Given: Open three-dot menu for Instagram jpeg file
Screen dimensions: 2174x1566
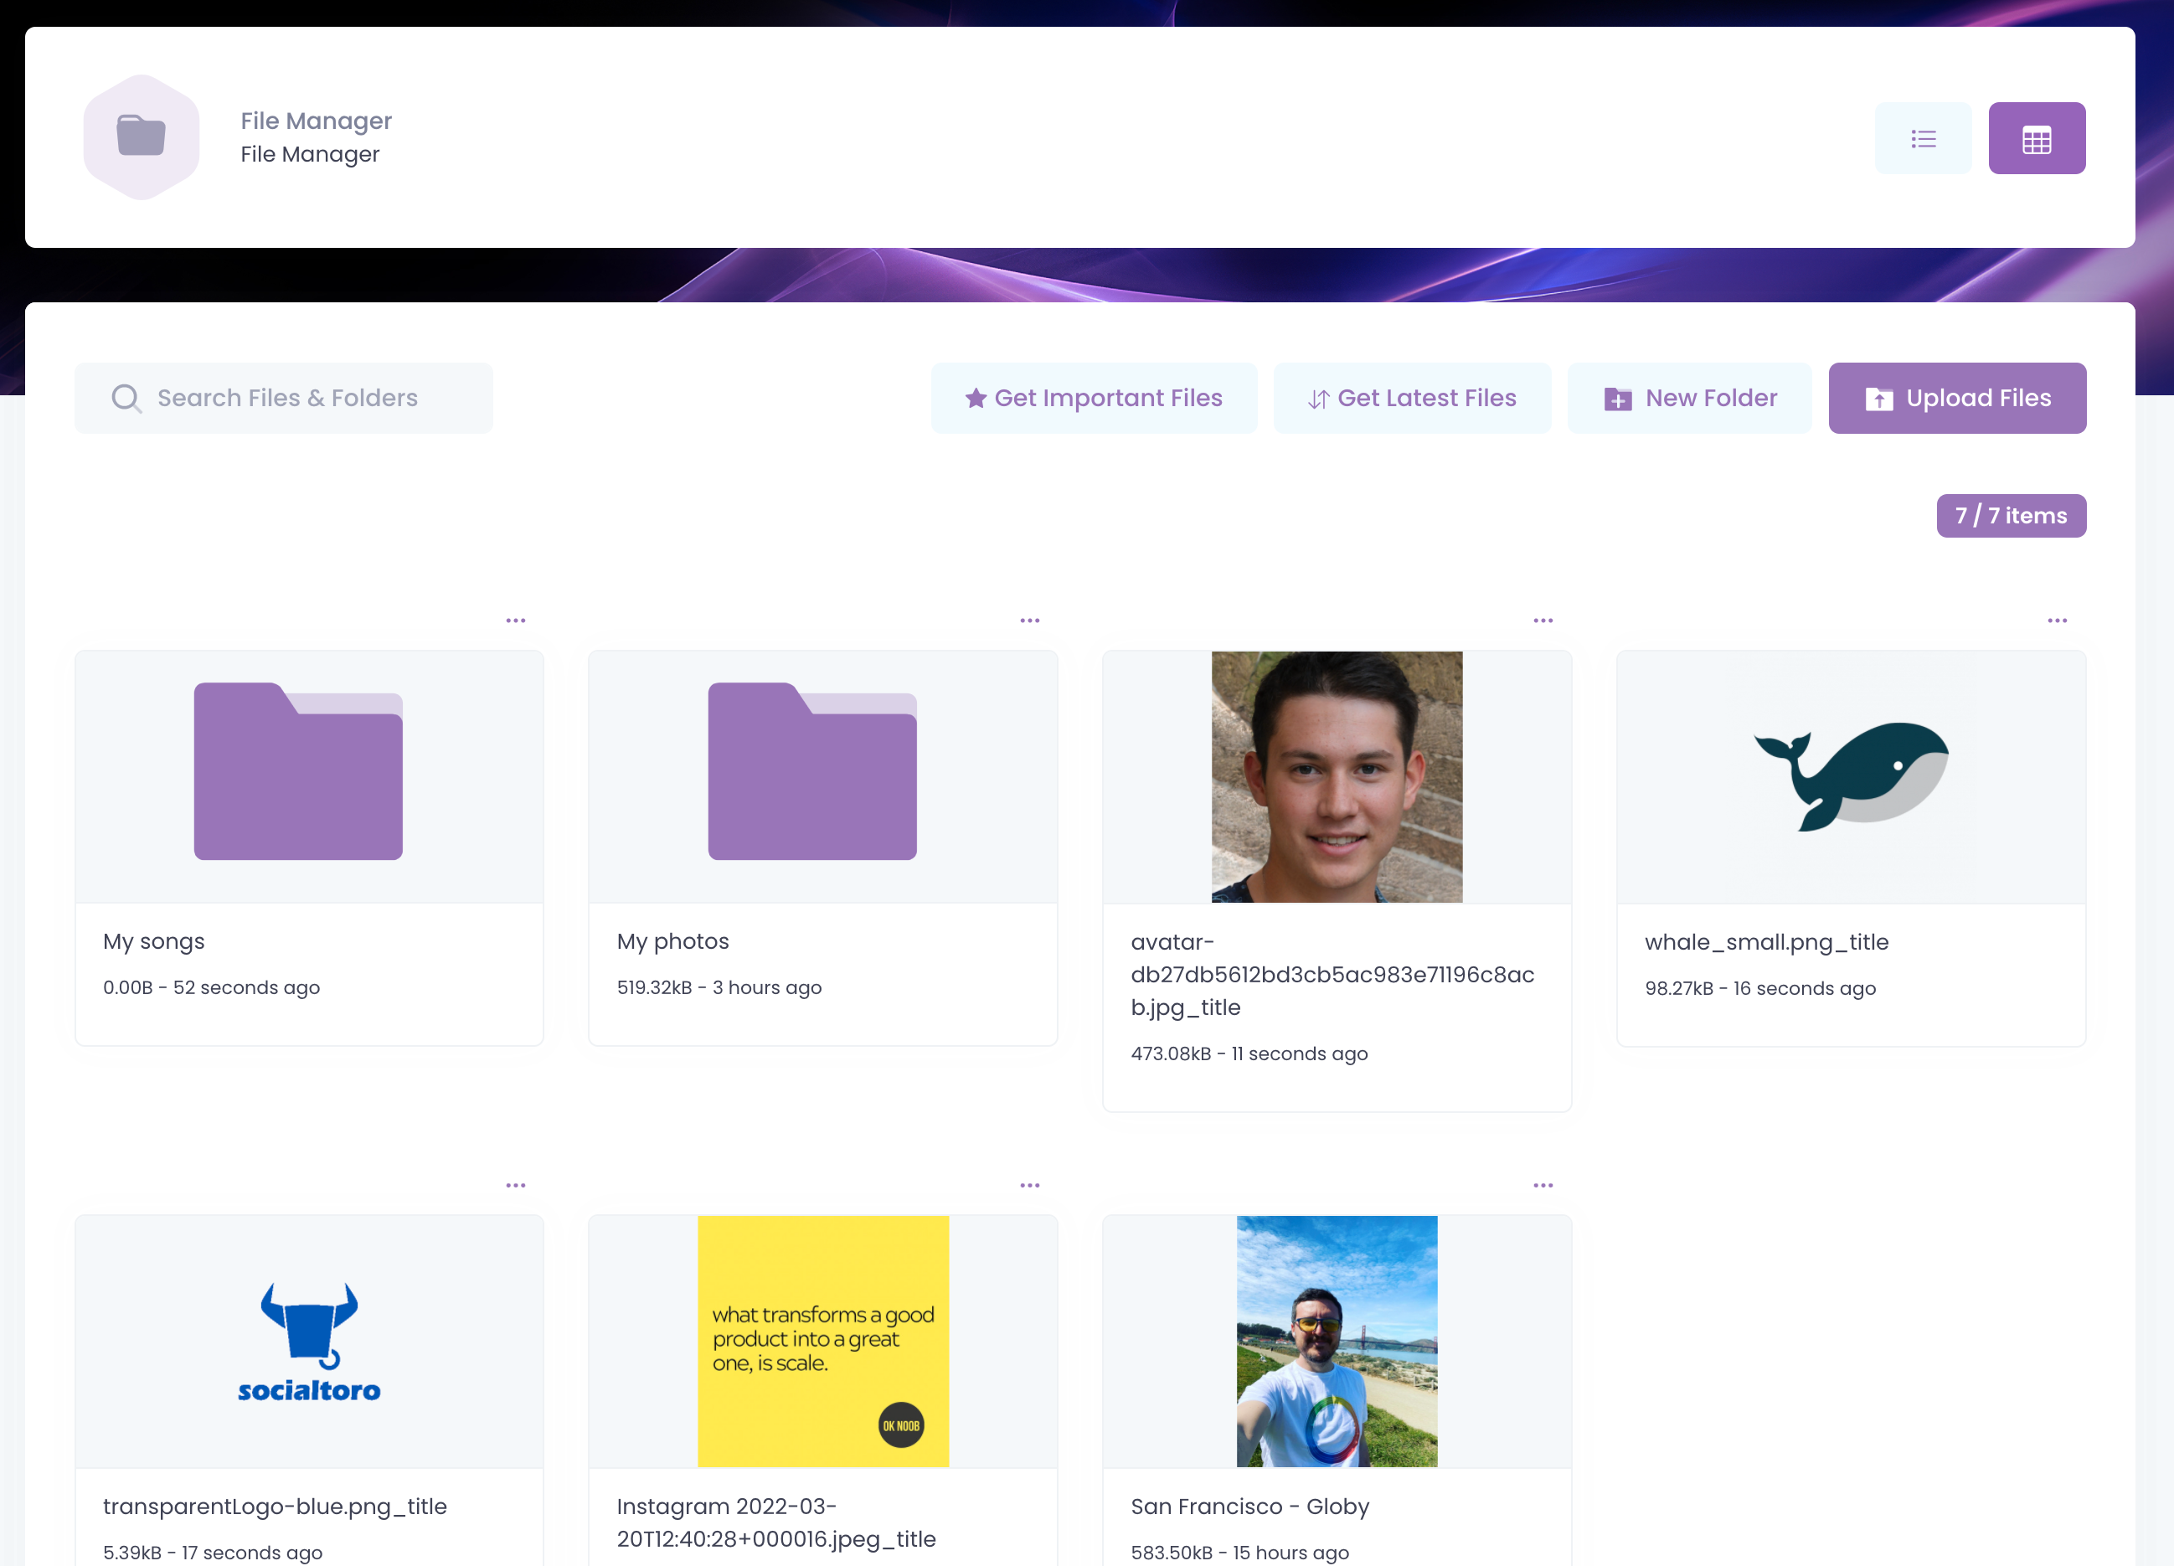Looking at the screenshot, I should 1029,1186.
